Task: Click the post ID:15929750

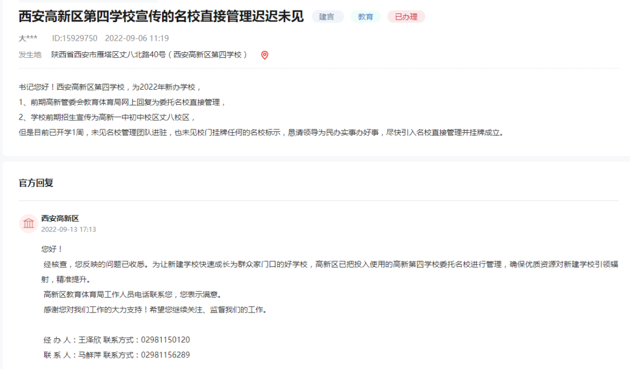Action: tap(75, 38)
